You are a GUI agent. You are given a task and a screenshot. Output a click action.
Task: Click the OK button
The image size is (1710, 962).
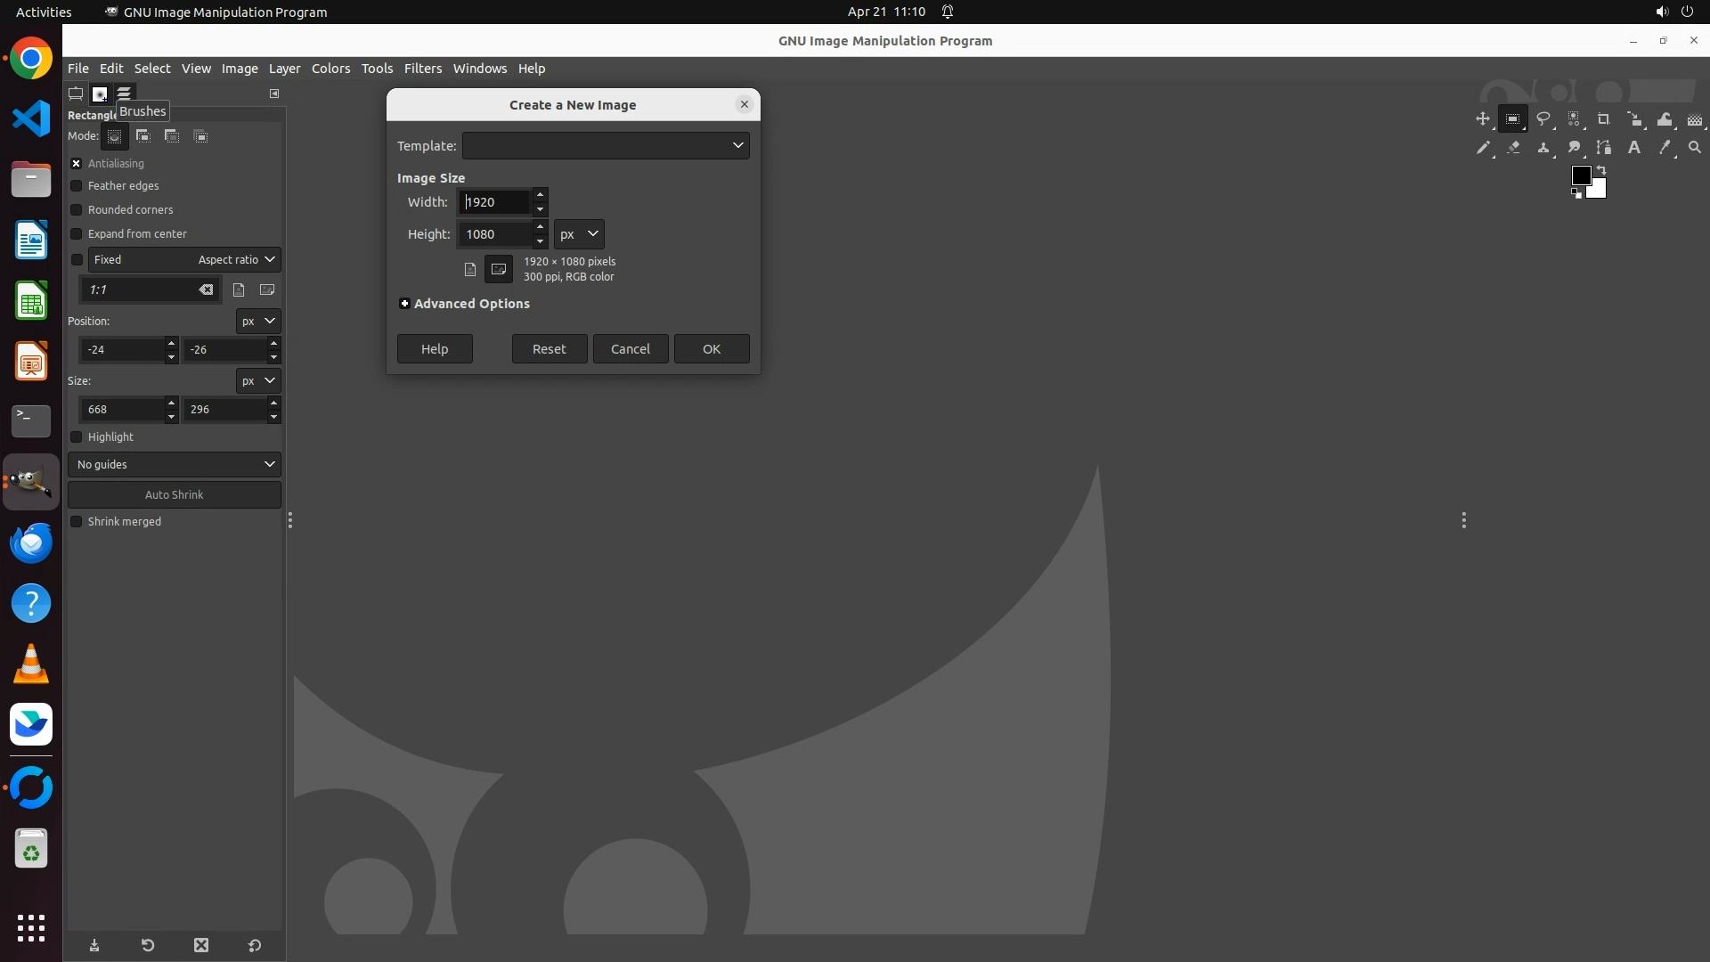pyautogui.click(x=711, y=349)
